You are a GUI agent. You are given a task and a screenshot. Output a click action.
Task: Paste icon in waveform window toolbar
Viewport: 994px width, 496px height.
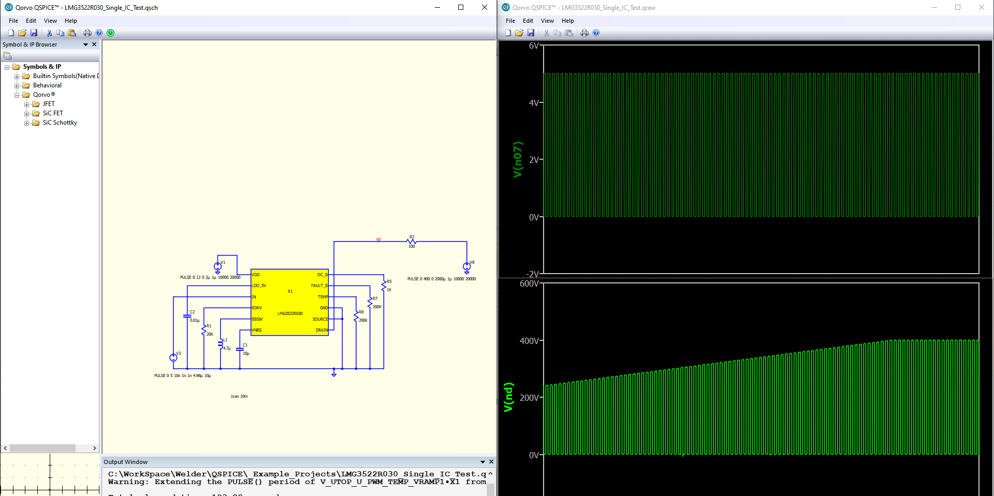tap(569, 33)
